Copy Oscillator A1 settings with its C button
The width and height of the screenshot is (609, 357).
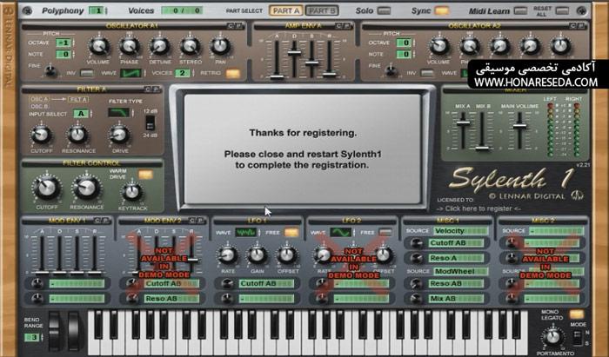[231, 26]
